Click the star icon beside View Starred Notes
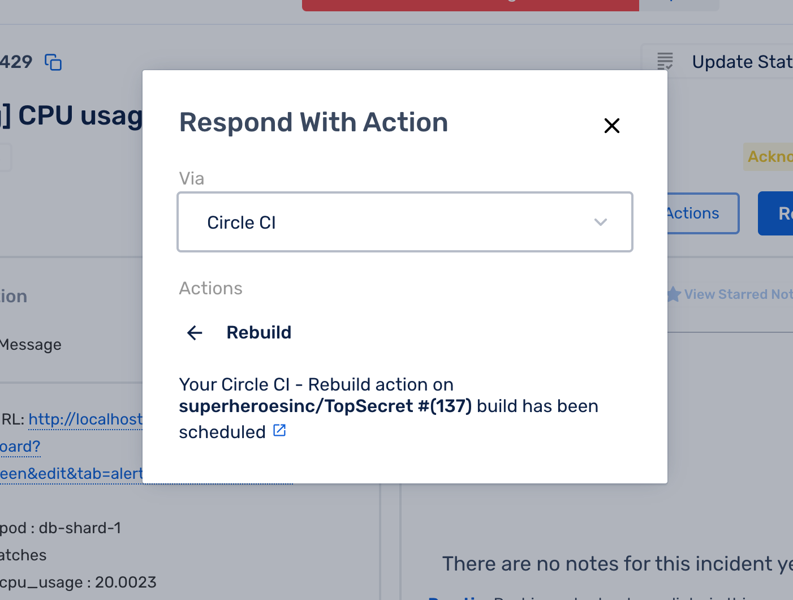Viewport: 793px width, 600px height. [673, 294]
